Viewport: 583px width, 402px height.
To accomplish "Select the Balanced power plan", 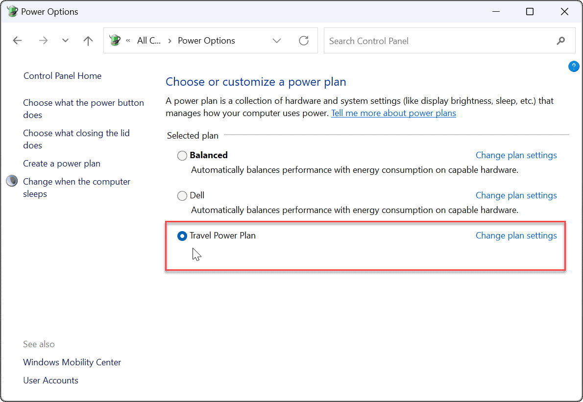I will coord(182,155).
